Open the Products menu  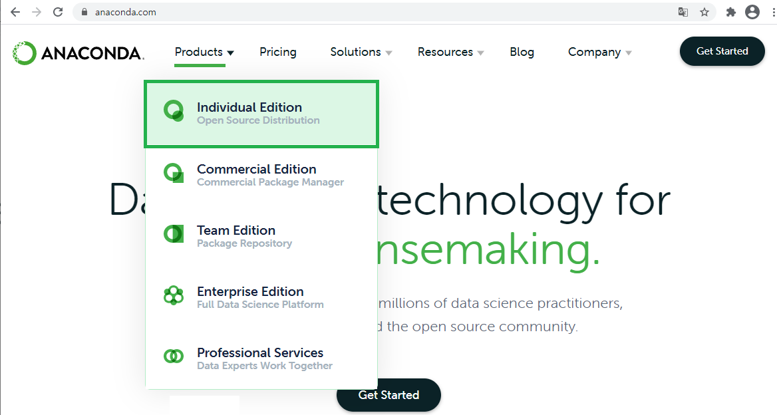pyautogui.click(x=199, y=52)
